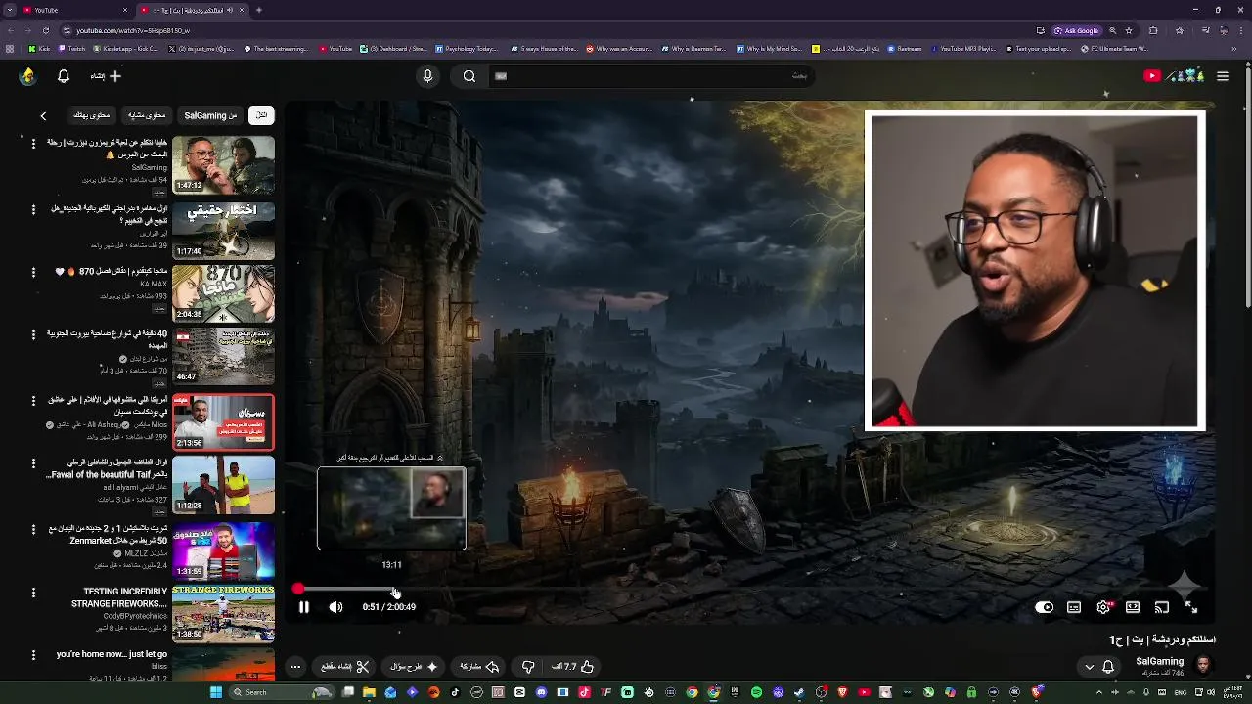Image resolution: width=1252 pixels, height=704 pixels.
Task: Open more actions with the three-dots button
Action: pyautogui.click(x=294, y=667)
